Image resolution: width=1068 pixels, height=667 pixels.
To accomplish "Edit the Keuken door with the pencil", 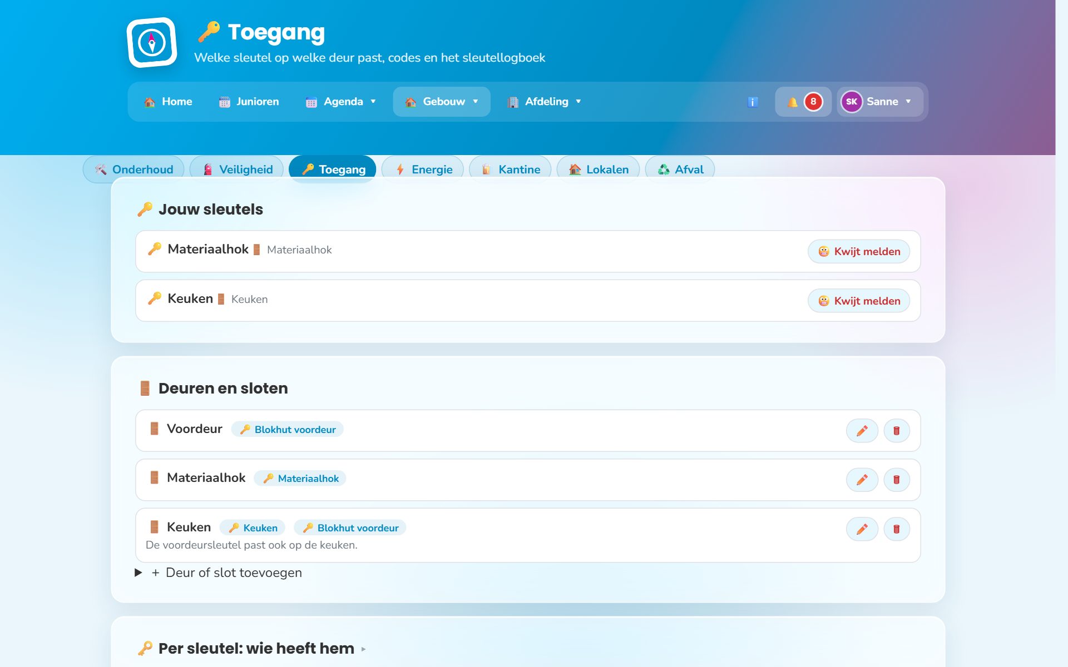I will pyautogui.click(x=862, y=529).
